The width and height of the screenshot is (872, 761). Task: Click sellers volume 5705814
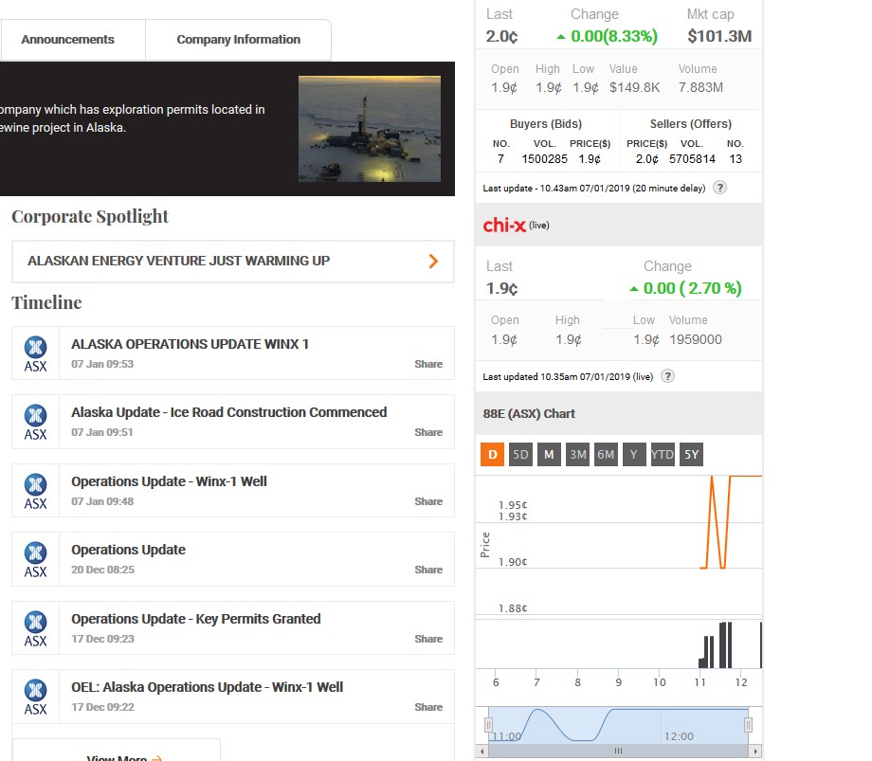692,159
